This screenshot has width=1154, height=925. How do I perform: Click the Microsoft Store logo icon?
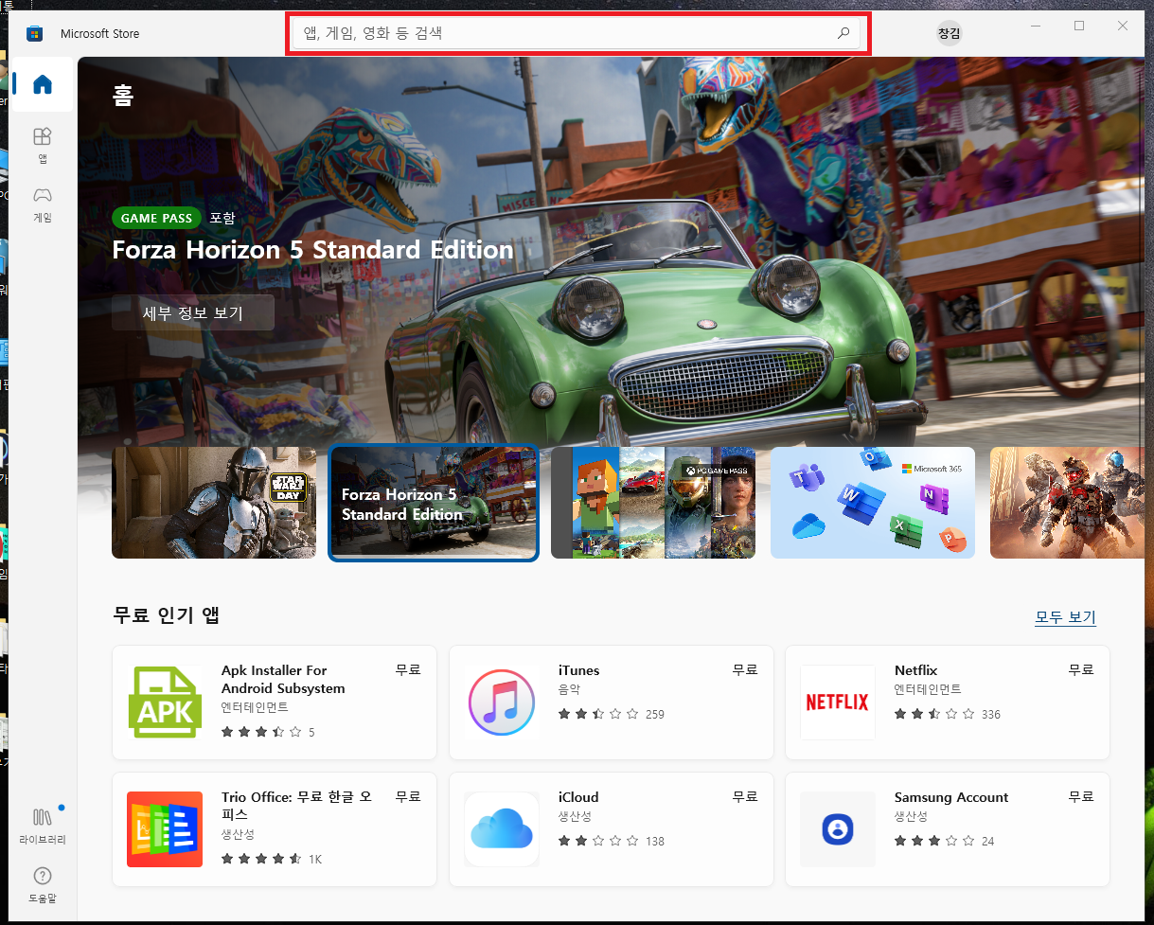34,34
